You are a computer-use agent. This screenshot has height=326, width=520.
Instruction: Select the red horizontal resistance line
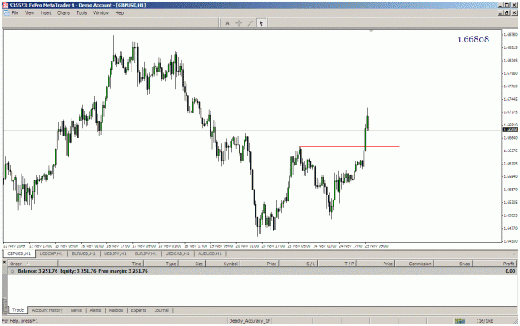(x=349, y=146)
